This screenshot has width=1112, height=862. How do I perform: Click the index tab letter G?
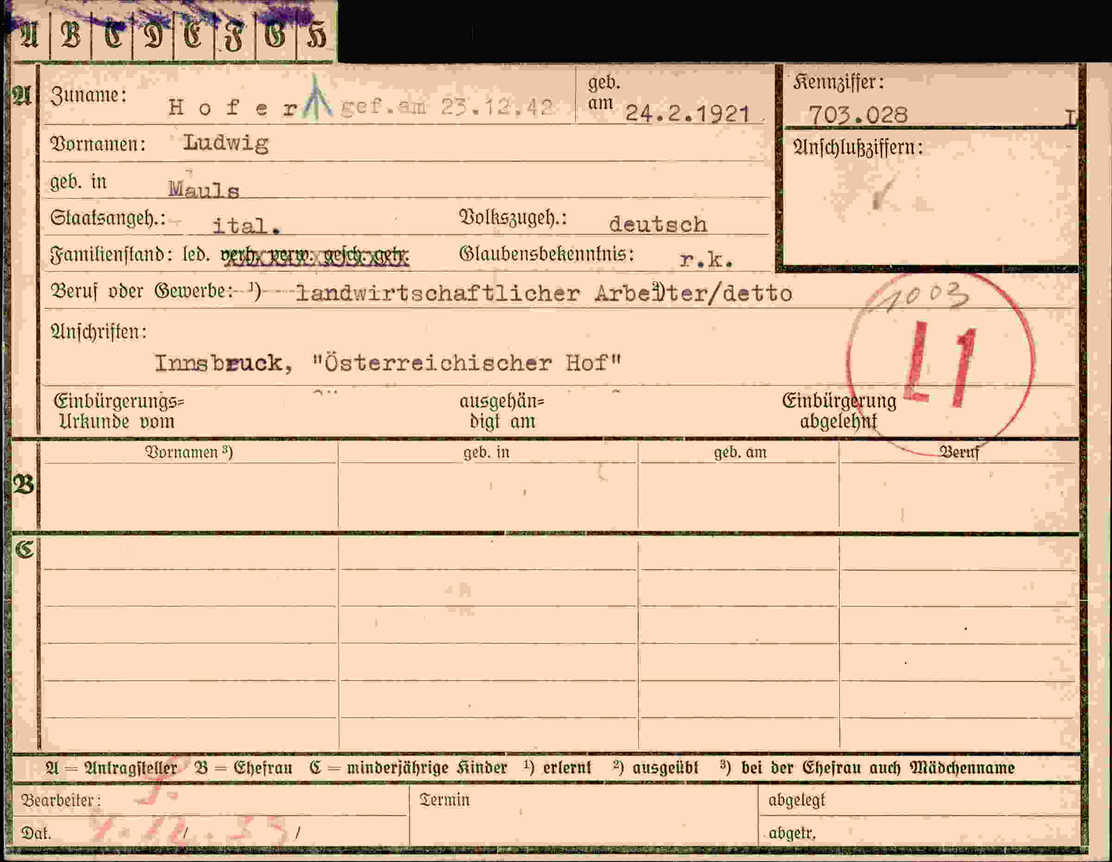pyautogui.click(x=276, y=36)
